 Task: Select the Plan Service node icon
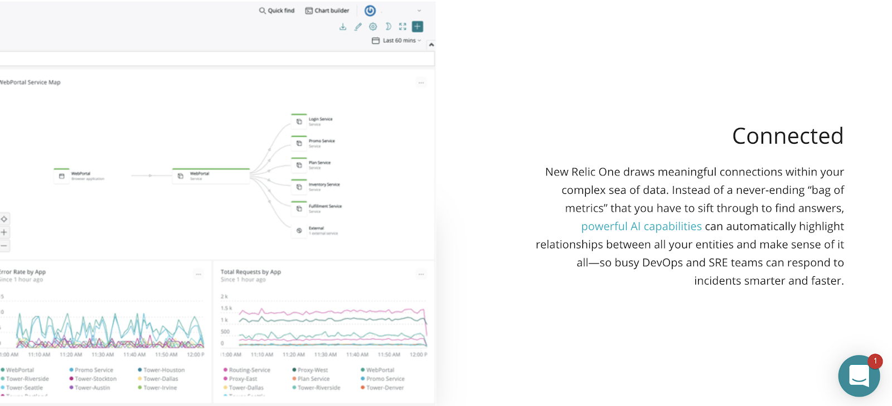coord(299,165)
